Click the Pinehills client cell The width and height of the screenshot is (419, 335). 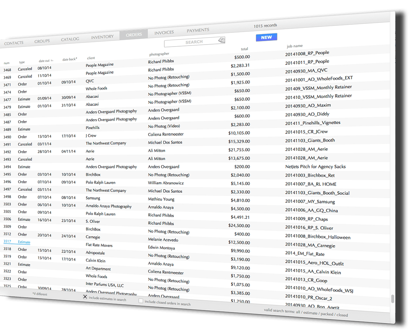93,127
